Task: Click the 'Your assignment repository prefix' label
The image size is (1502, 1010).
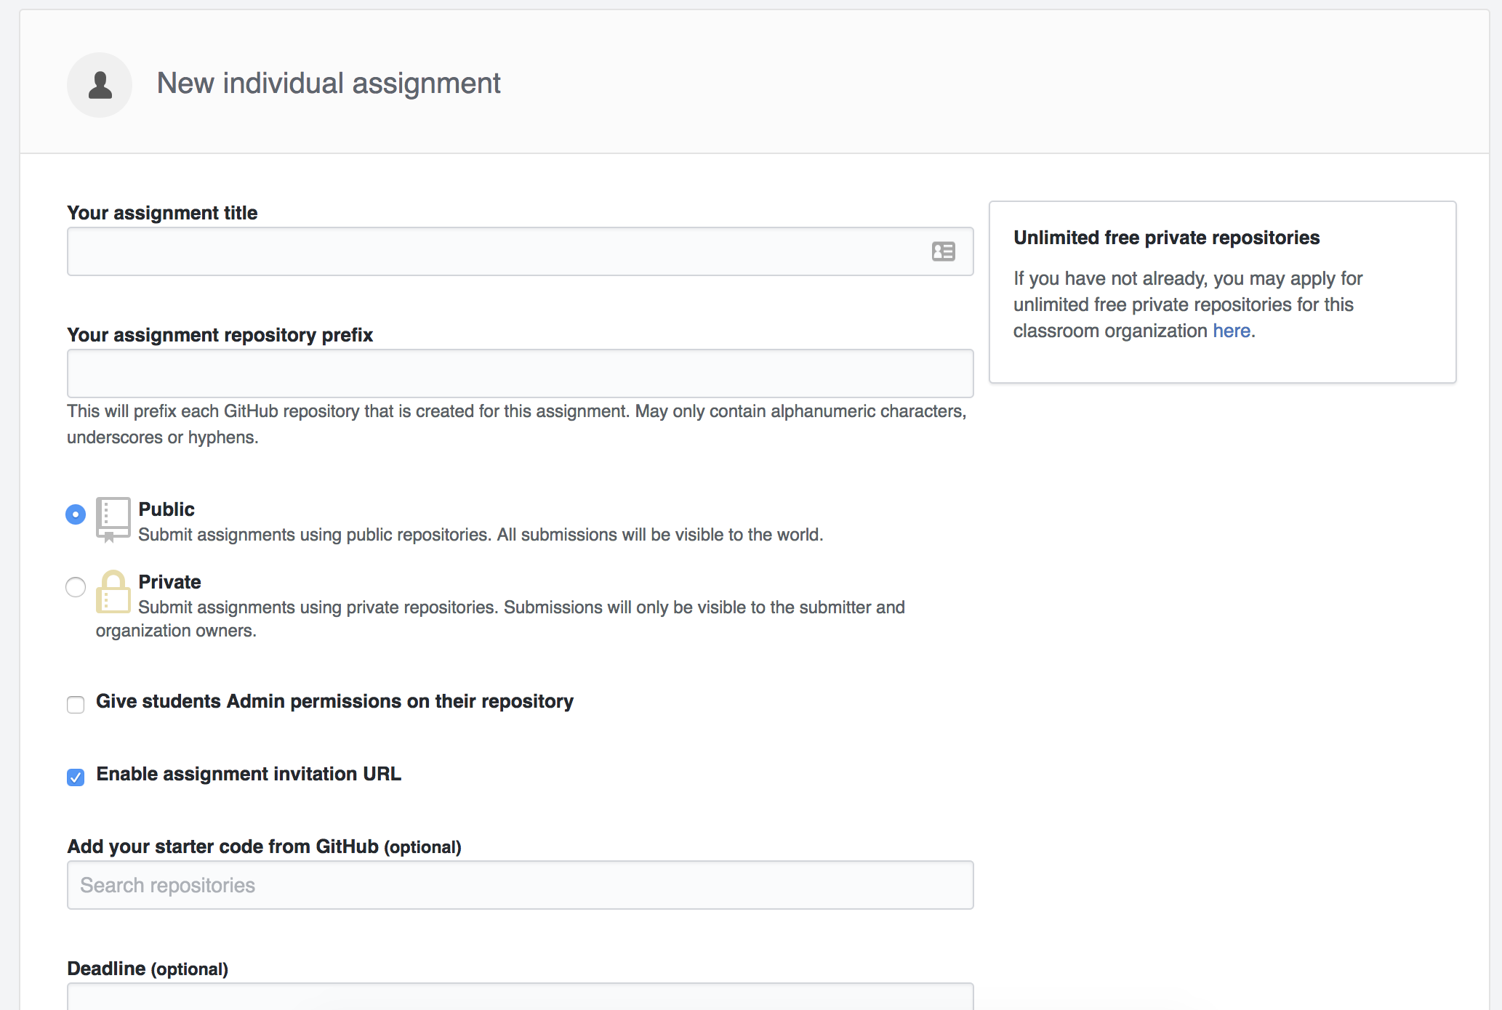Action: (x=220, y=335)
